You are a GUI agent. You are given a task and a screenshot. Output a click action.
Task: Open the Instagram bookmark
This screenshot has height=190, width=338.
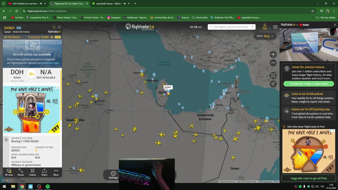point(114,18)
